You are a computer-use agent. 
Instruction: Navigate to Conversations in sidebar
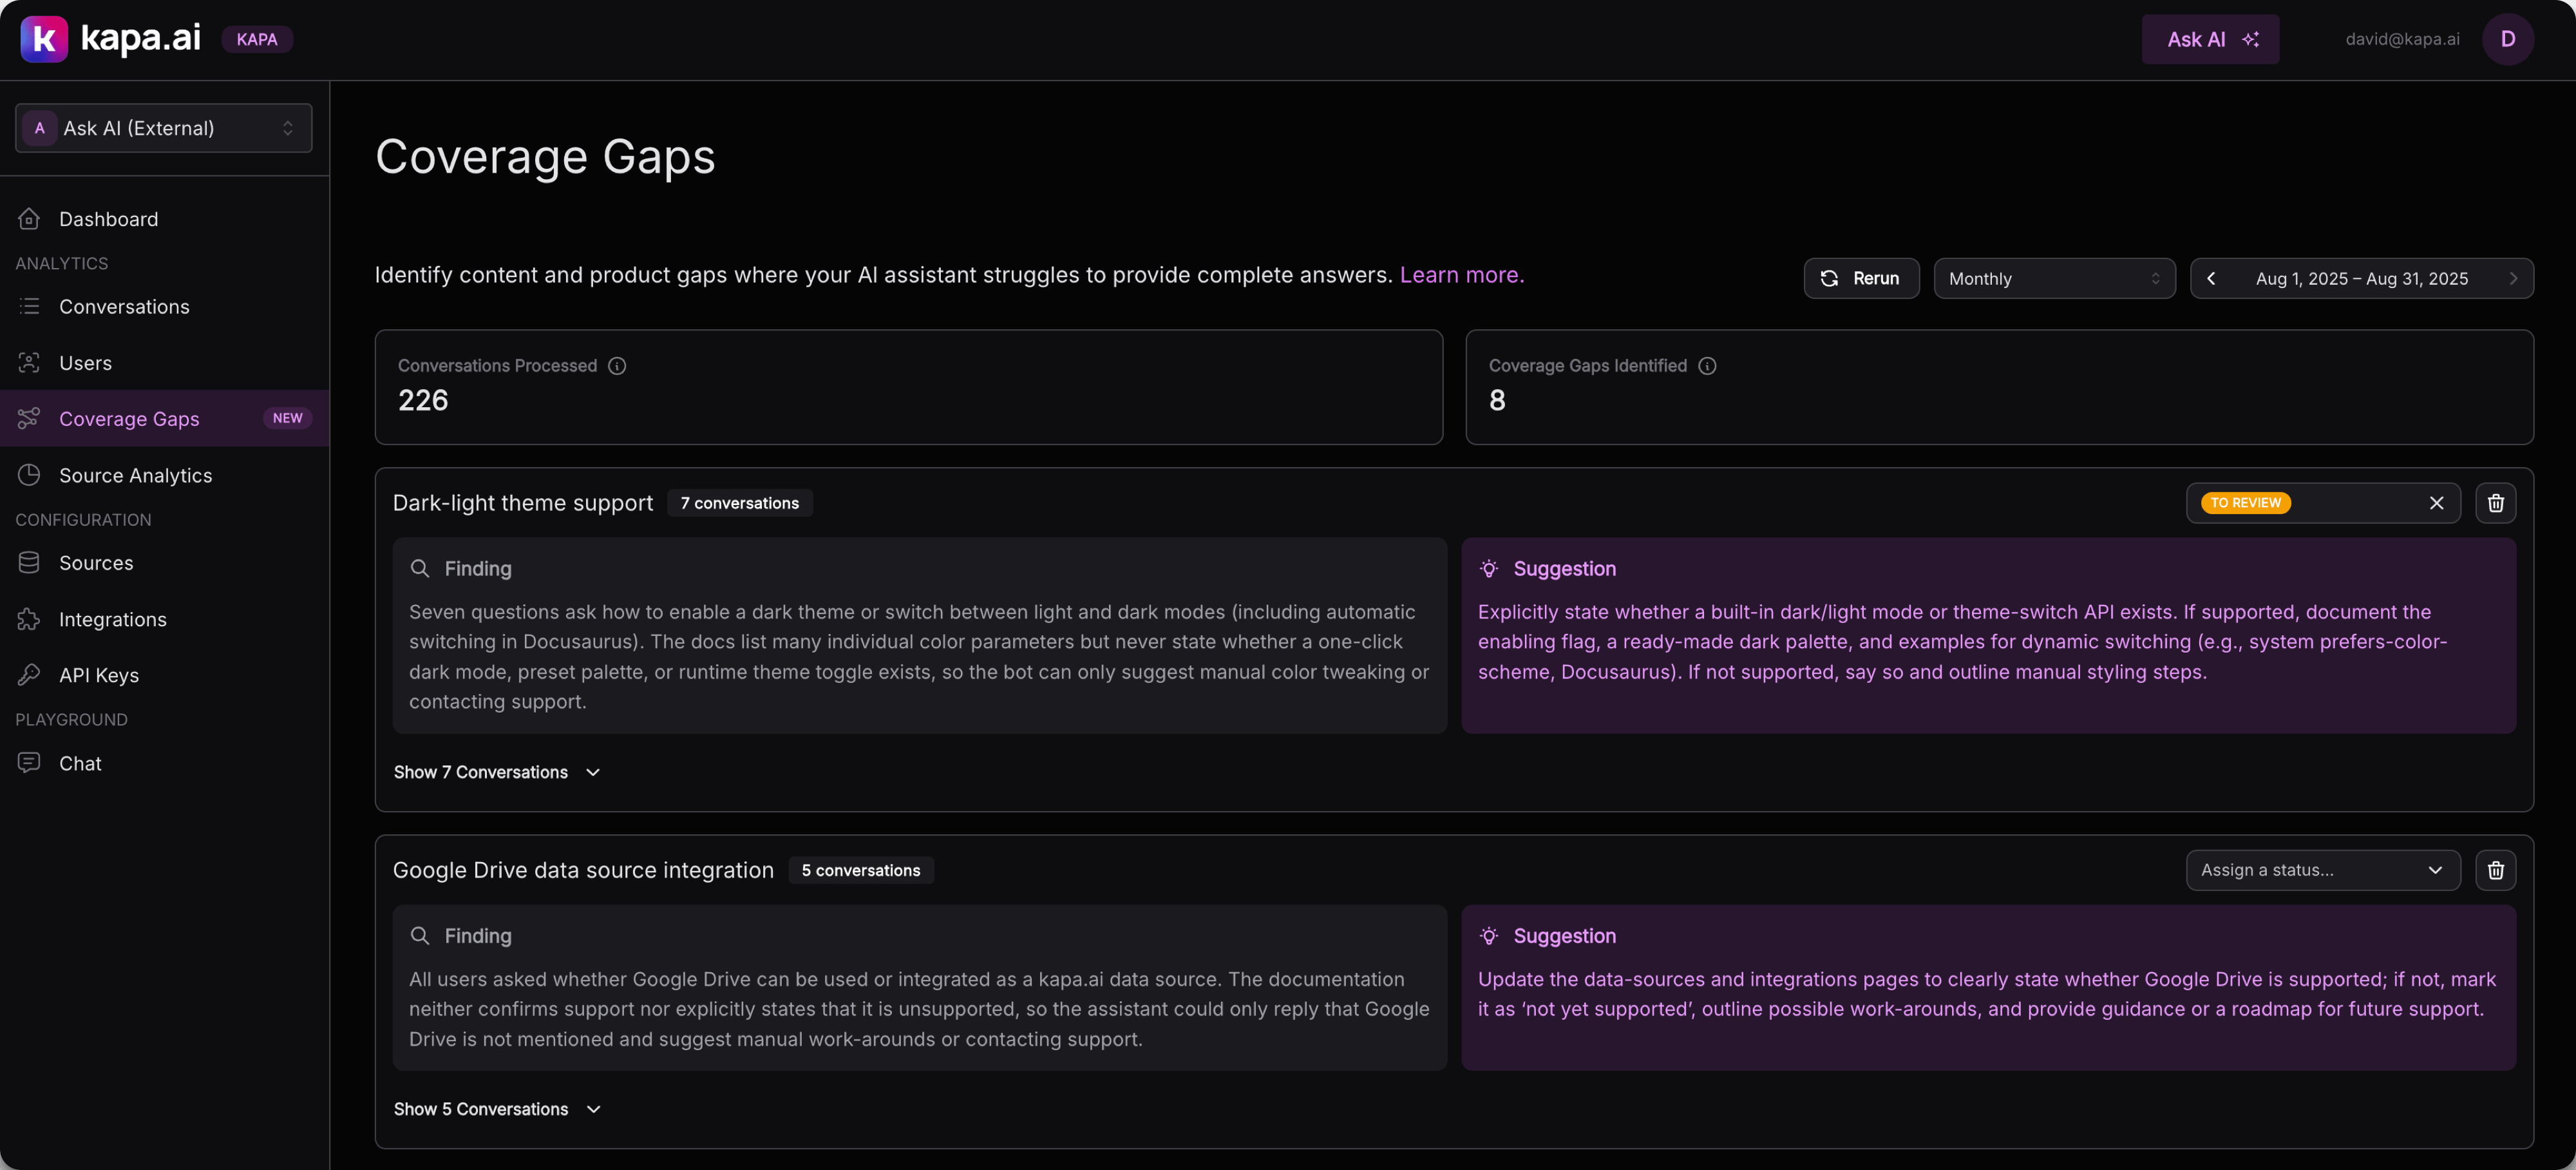124,307
